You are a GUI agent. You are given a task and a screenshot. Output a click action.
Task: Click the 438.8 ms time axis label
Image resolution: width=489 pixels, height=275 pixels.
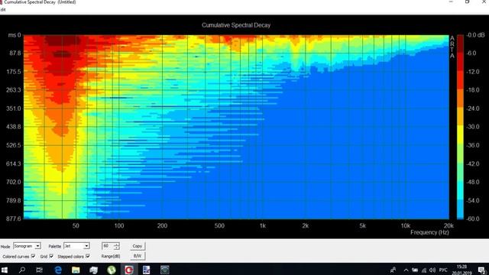tap(14, 127)
